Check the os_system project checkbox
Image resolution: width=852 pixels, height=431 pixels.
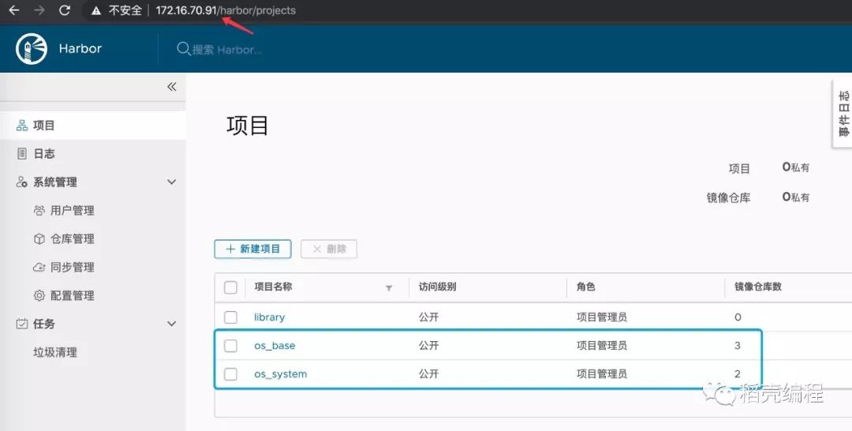(x=230, y=373)
